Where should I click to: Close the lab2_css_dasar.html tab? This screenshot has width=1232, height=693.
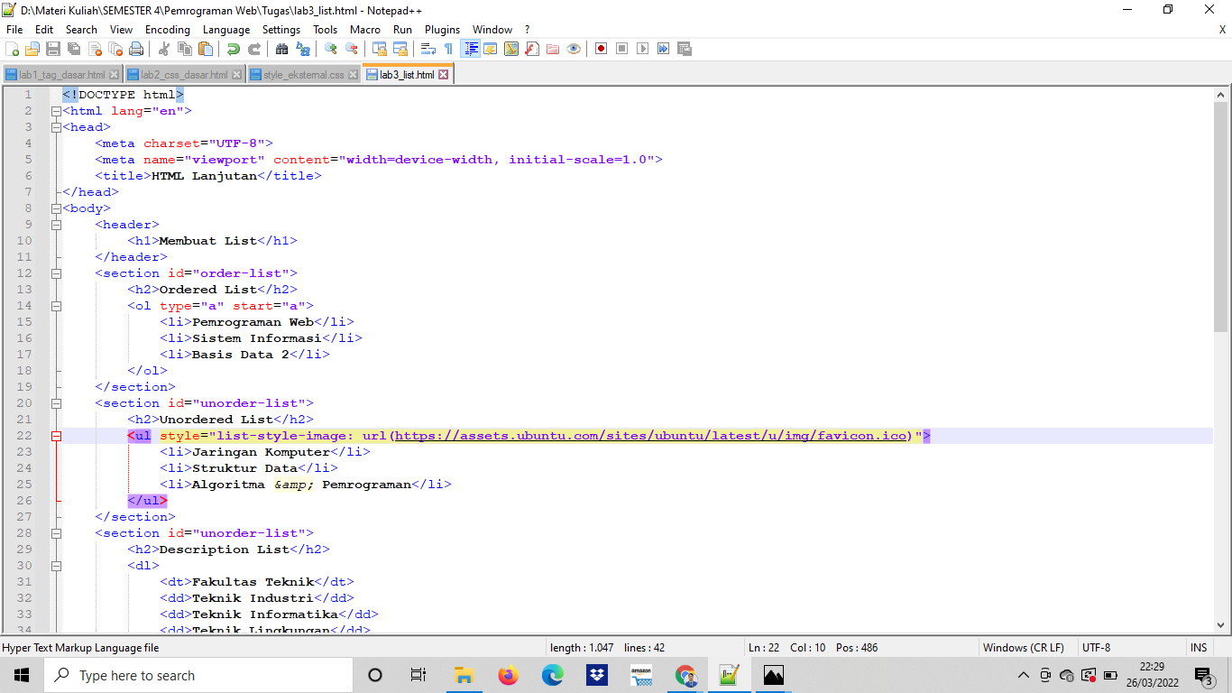[x=236, y=76]
